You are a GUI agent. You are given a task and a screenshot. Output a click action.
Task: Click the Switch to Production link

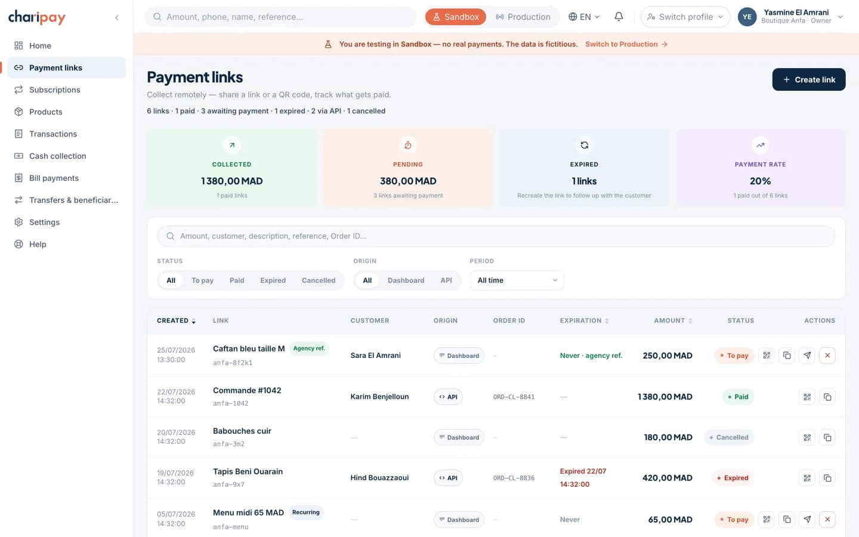point(626,44)
